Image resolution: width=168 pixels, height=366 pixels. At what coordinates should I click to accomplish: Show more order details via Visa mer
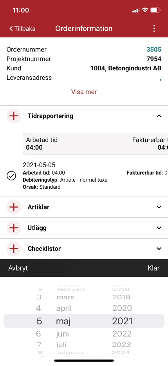pyautogui.click(x=84, y=92)
